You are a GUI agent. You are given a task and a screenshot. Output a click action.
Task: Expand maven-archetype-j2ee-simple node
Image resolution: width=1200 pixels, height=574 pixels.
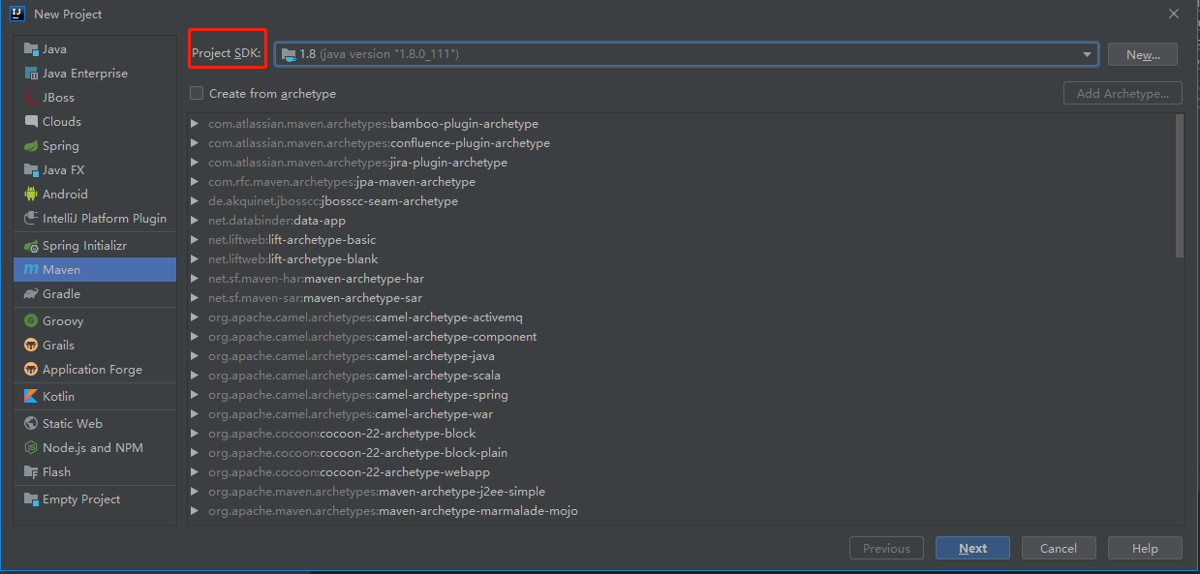pyautogui.click(x=195, y=492)
